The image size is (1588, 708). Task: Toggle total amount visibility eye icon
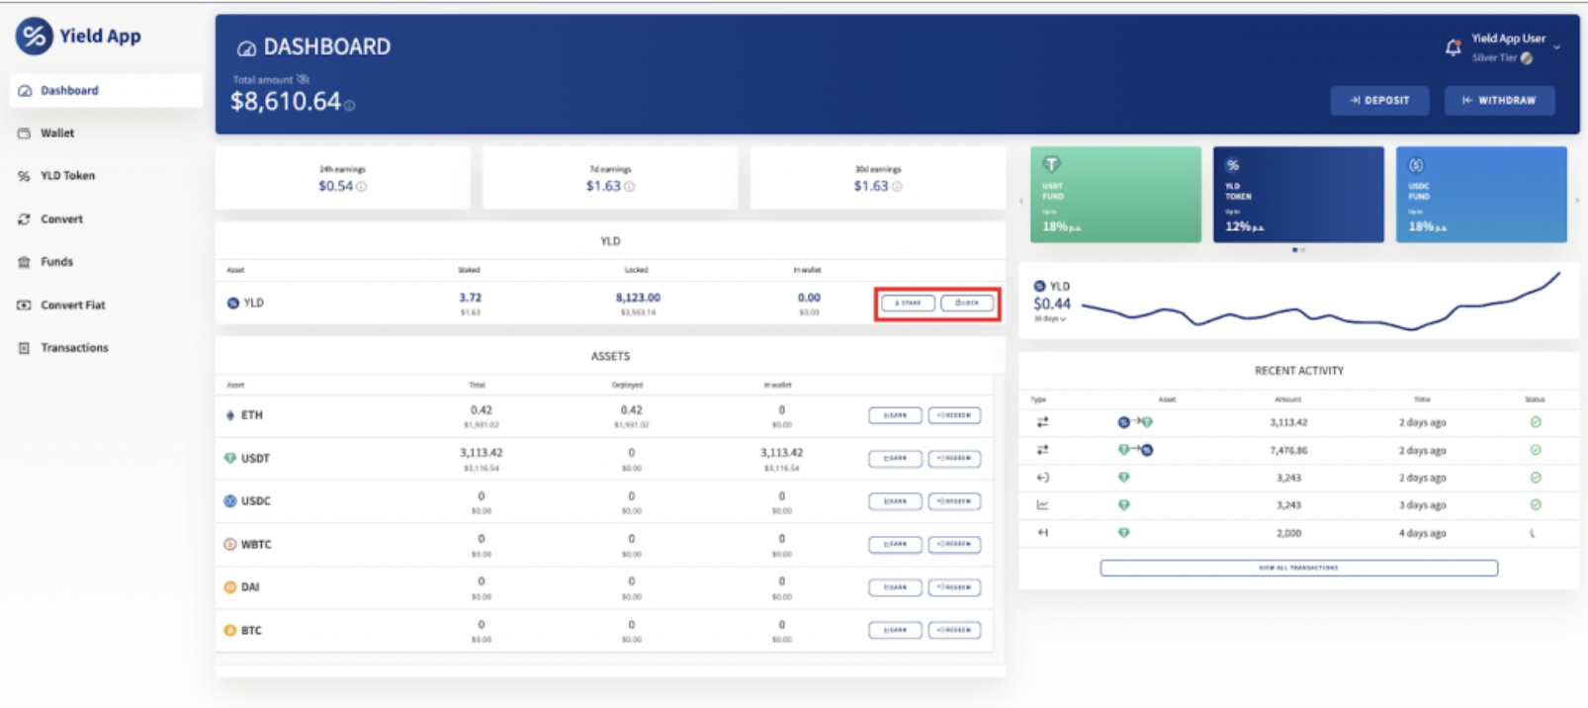tap(304, 79)
